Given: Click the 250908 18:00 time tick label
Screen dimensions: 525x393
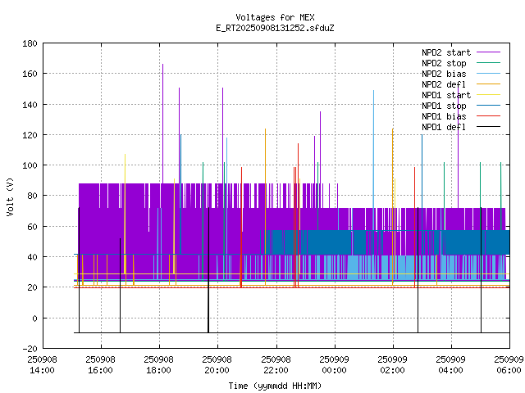Looking at the screenshot, I should pos(158,364).
